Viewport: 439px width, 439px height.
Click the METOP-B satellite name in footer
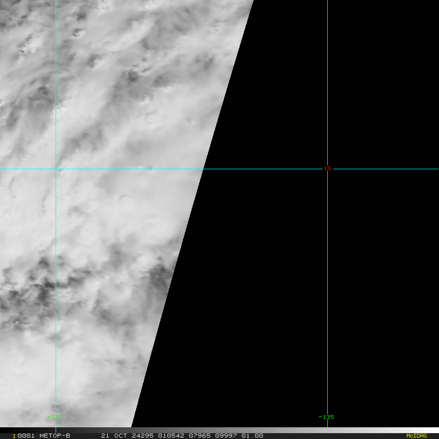point(55,436)
